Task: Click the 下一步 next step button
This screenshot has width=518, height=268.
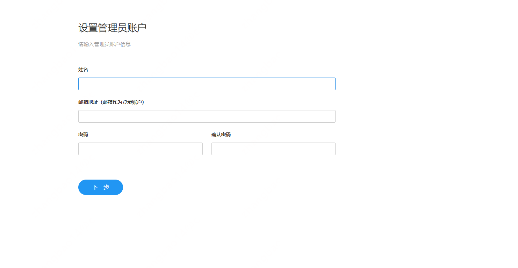Action: click(x=101, y=187)
